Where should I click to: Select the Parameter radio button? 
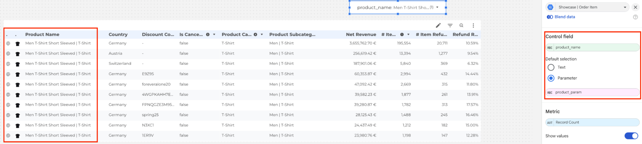click(551, 78)
